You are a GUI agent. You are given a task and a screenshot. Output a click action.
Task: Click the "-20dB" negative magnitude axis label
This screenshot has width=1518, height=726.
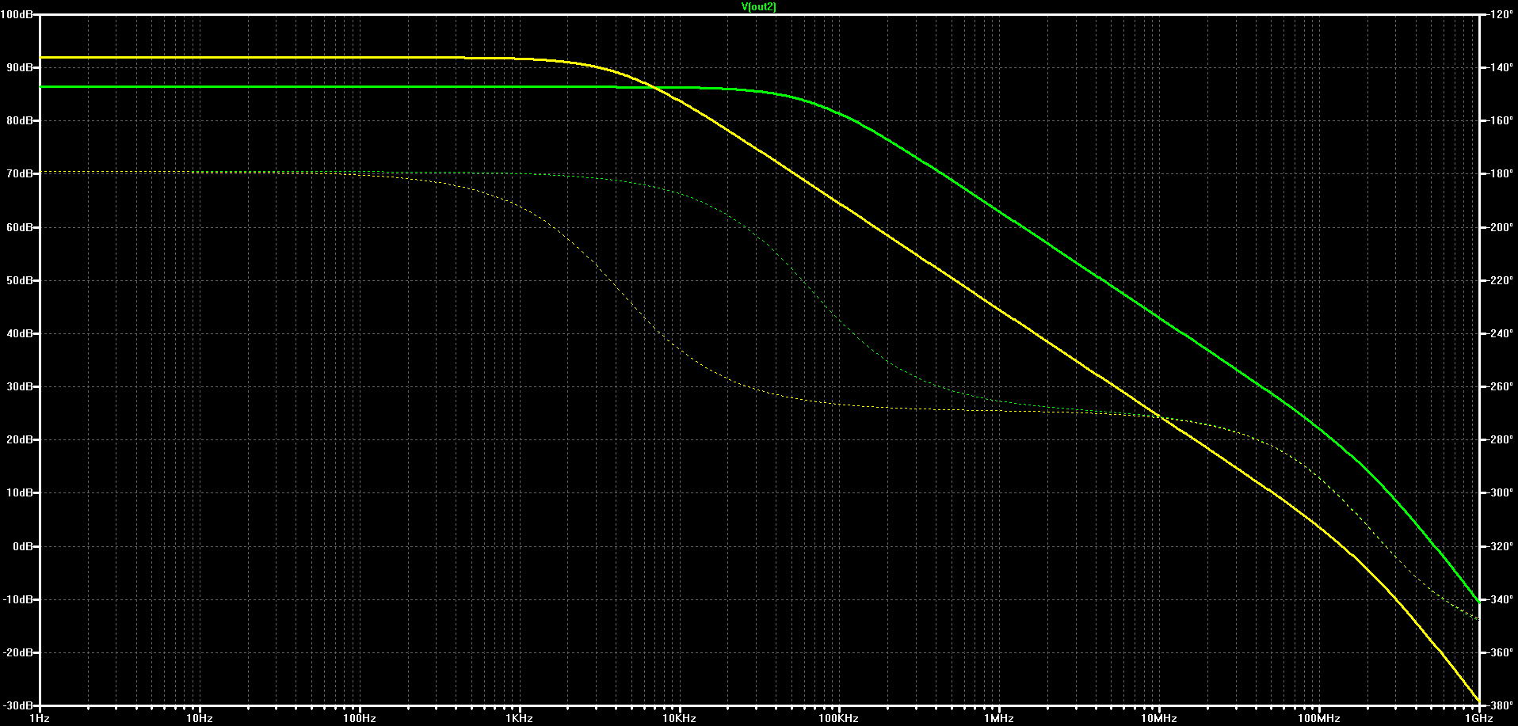tap(17, 652)
